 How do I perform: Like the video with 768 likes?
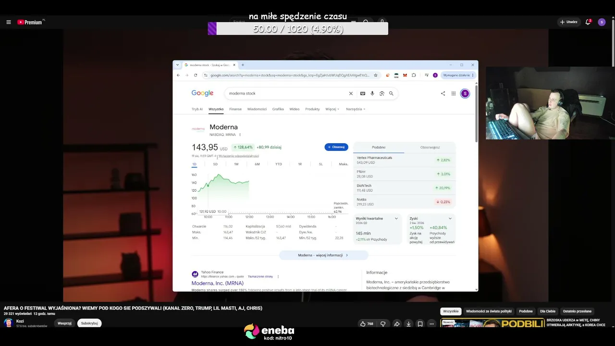point(367,324)
